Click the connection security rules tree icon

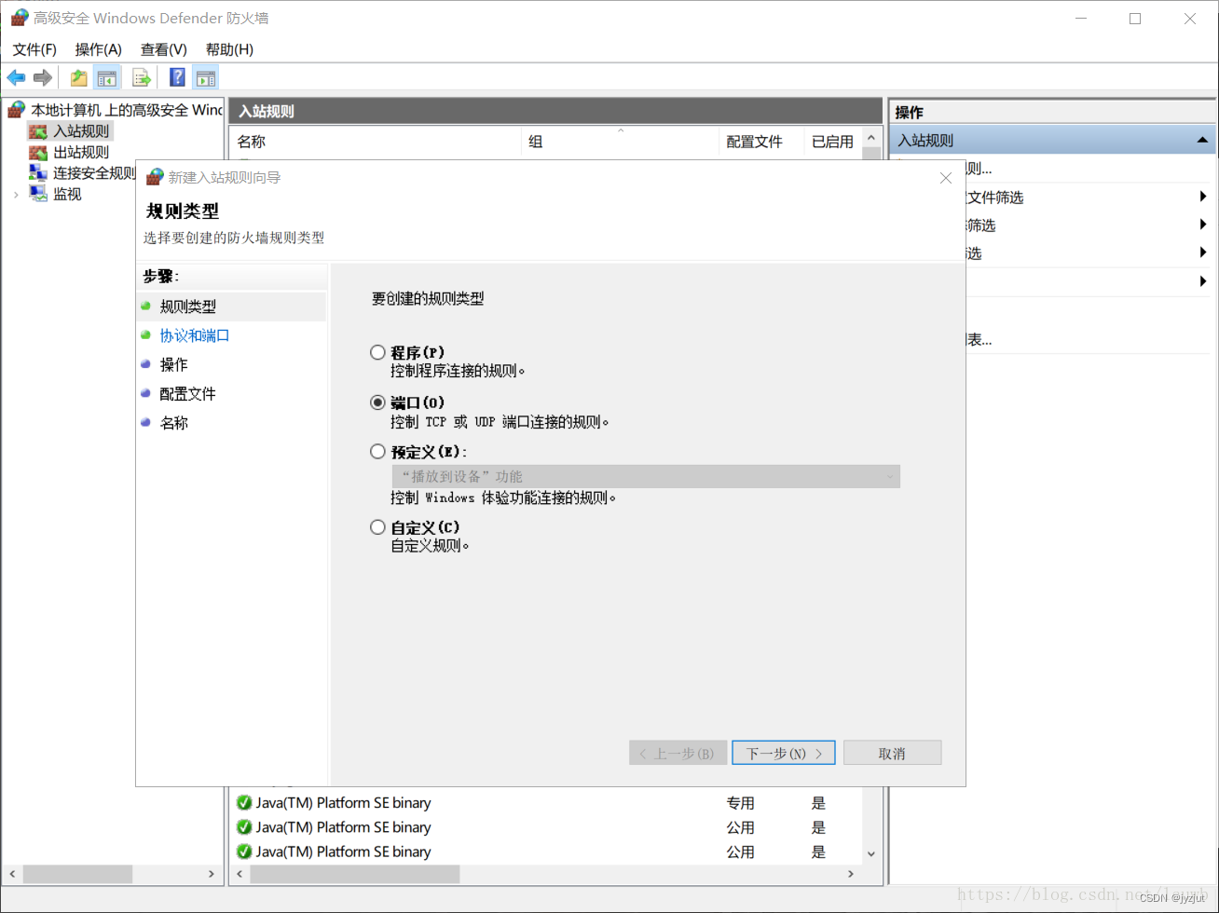point(38,172)
